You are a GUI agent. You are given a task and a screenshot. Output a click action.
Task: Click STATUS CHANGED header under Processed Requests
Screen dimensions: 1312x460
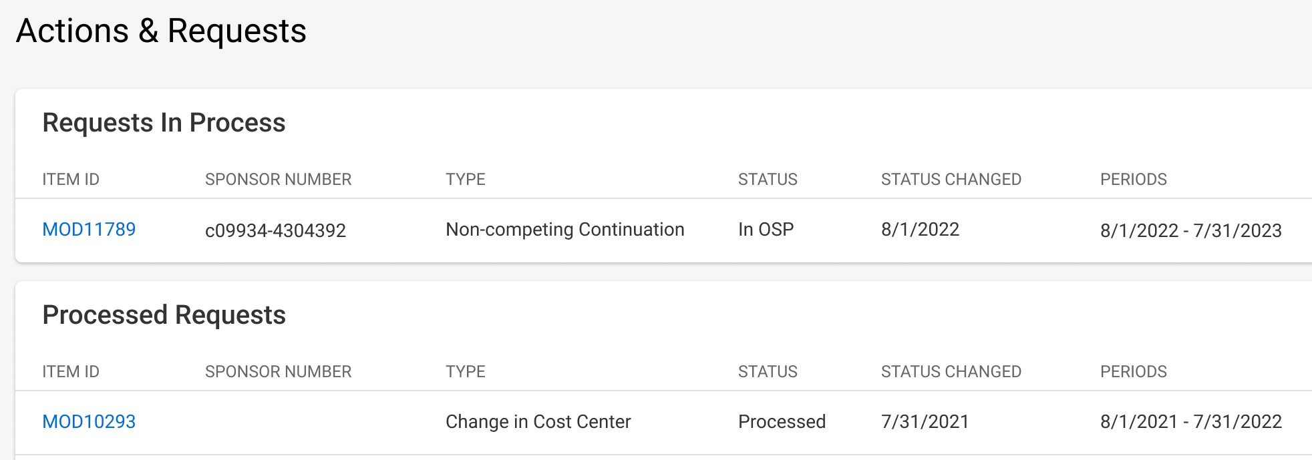(951, 372)
